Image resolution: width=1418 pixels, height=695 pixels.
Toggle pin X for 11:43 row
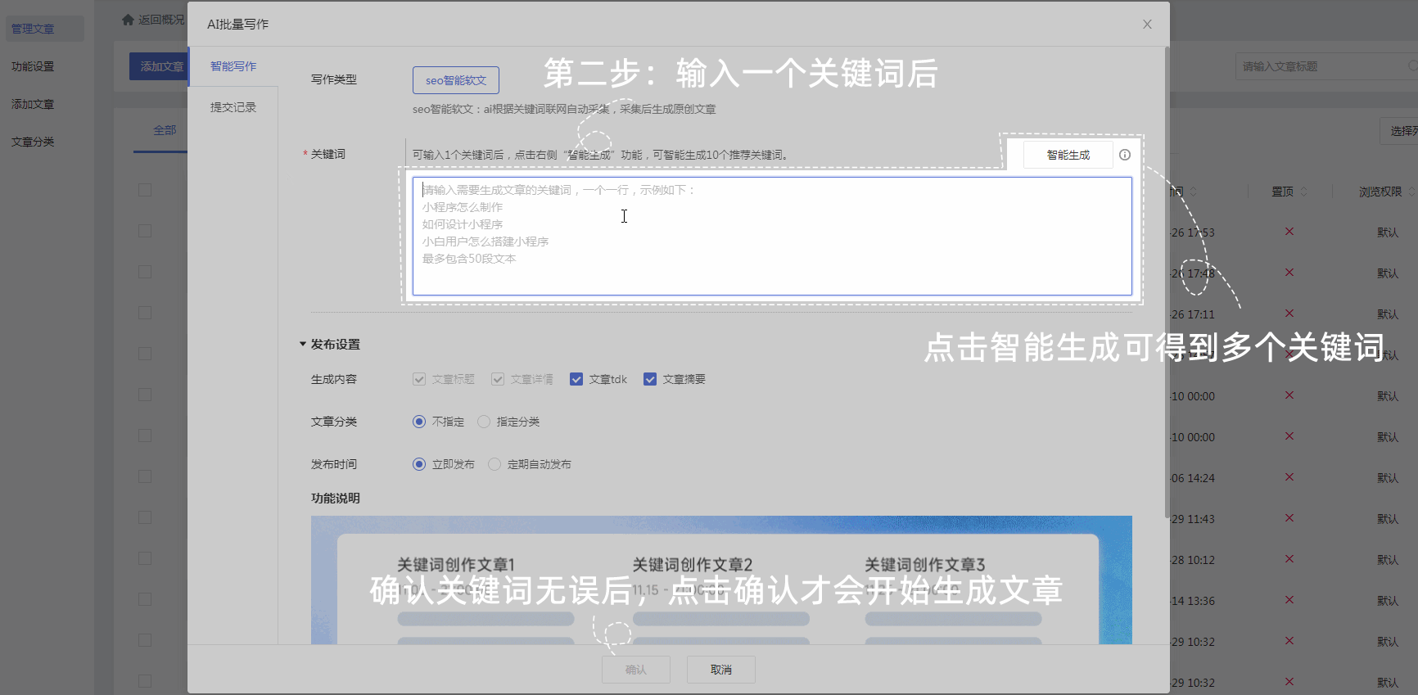(1289, 518)
